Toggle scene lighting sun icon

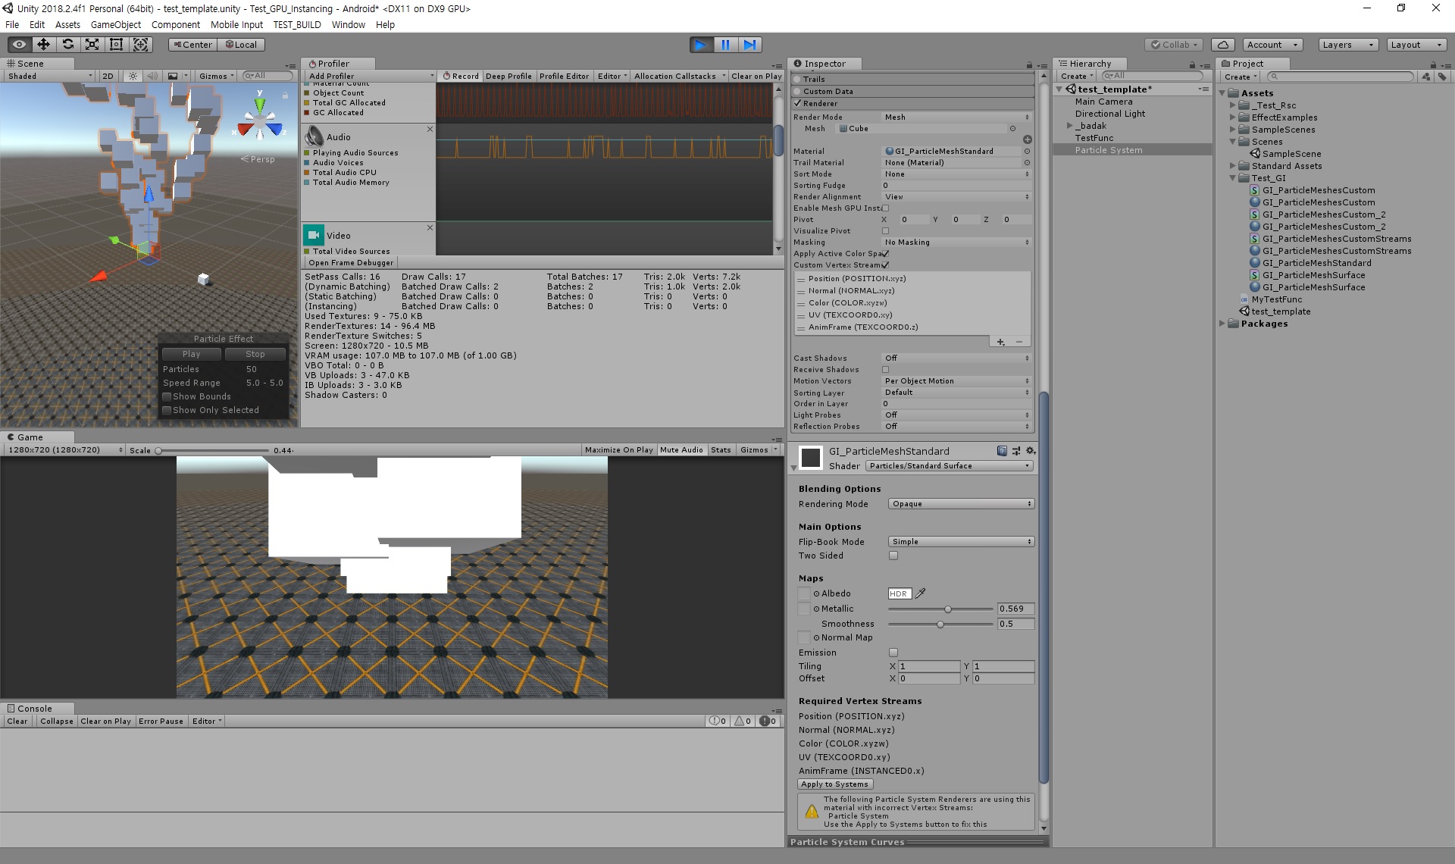pyautogui.click(x=133, y=76)
